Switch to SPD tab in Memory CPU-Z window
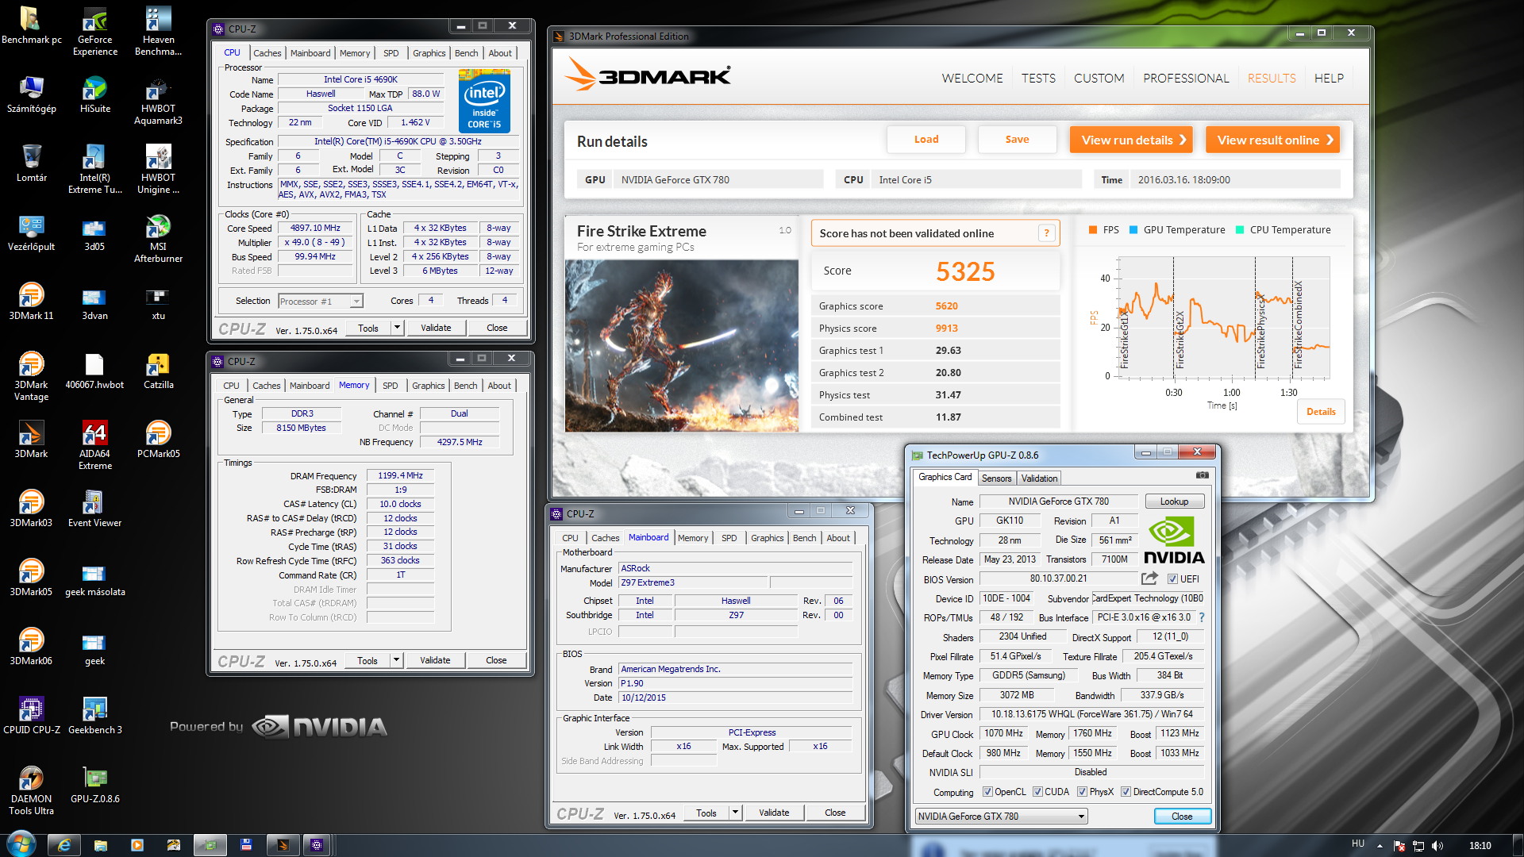 tap(391, 386)
